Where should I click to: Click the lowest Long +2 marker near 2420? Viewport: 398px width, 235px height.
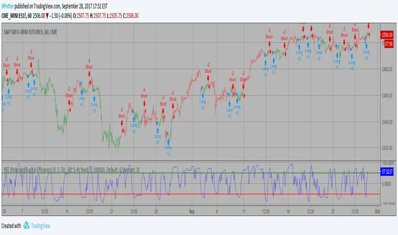(x=168, y=147)
